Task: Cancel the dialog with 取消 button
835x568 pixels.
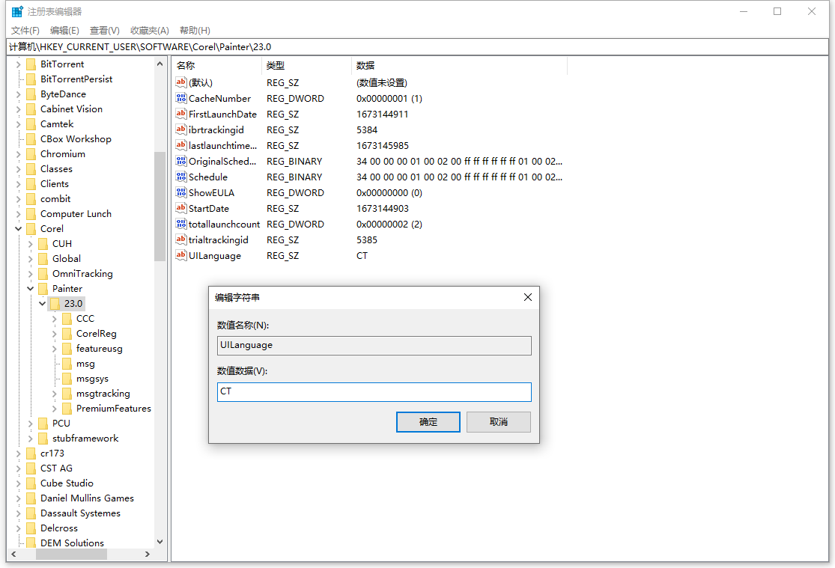Action: tap(499, 421)
